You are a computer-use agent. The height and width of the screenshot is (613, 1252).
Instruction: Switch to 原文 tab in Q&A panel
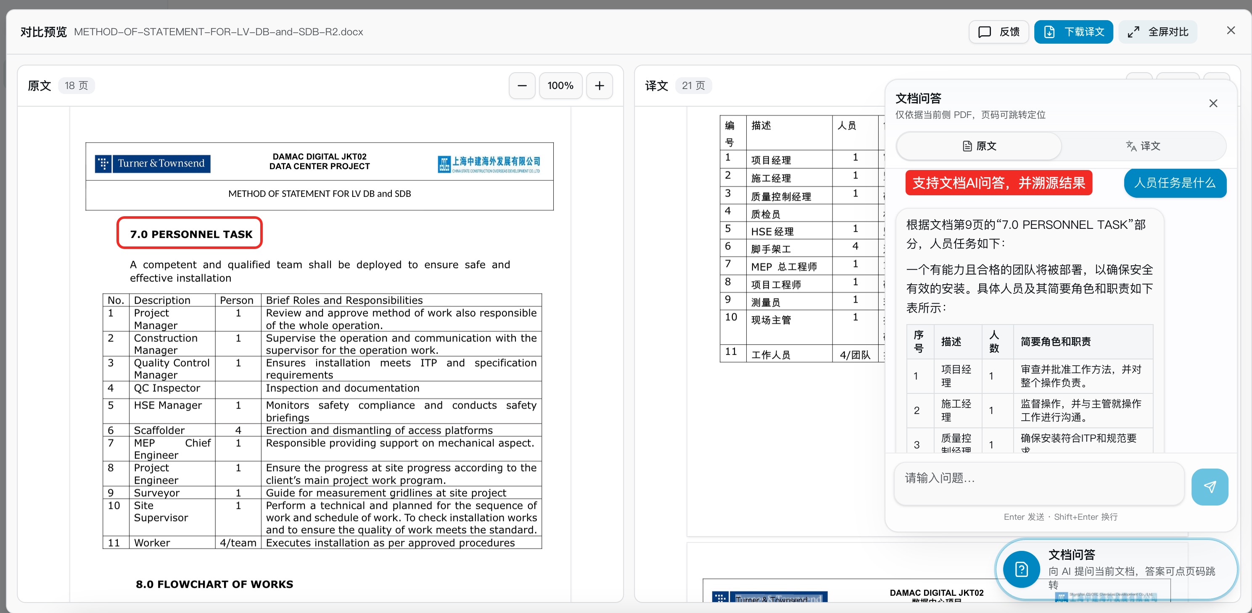(979, 146)
